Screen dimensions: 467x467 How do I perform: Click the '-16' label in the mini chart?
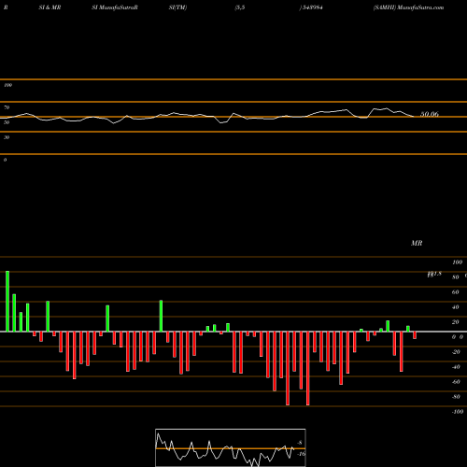(x=301, y=454)
